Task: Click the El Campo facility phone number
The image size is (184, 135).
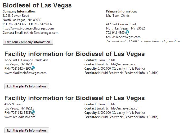Action: click(x=21, y=69)
